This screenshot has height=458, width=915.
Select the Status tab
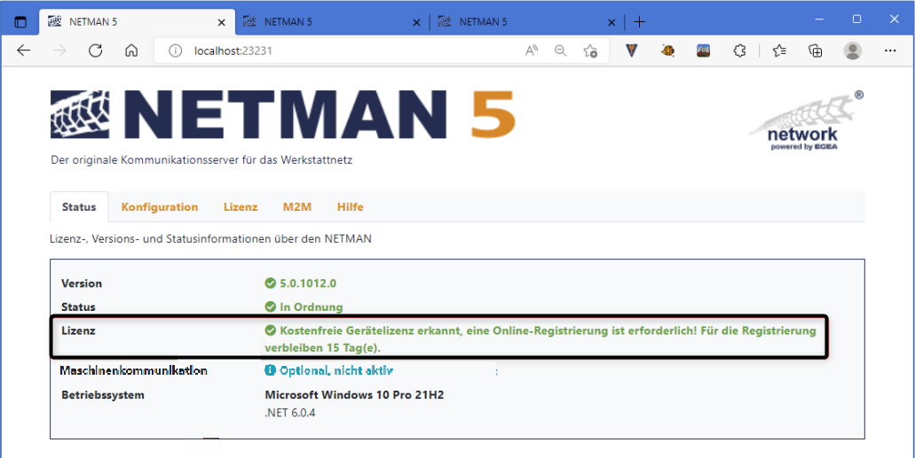click(x=79, y=207)
